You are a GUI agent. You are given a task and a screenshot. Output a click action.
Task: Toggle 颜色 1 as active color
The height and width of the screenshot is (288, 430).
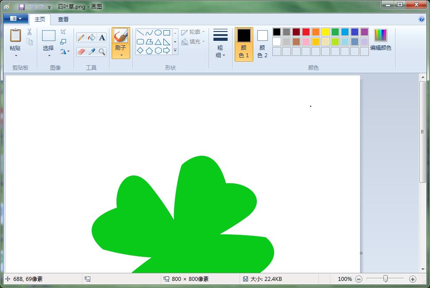pyautogui.click(x=244, y=44)
